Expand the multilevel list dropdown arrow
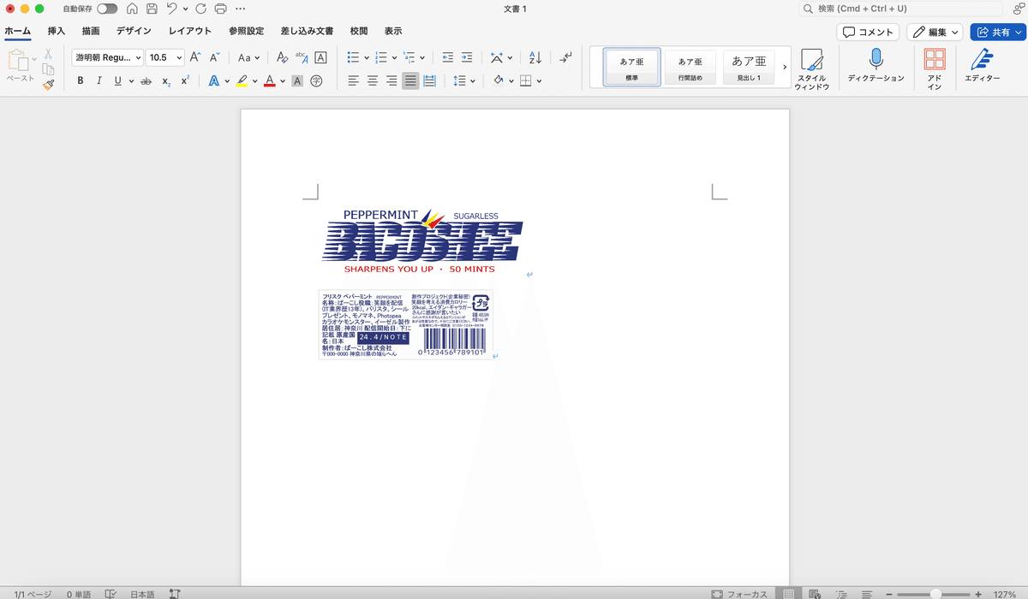The width and height of the screenshot is (1028, 599). pyautogui.click(x=422, y=57)
